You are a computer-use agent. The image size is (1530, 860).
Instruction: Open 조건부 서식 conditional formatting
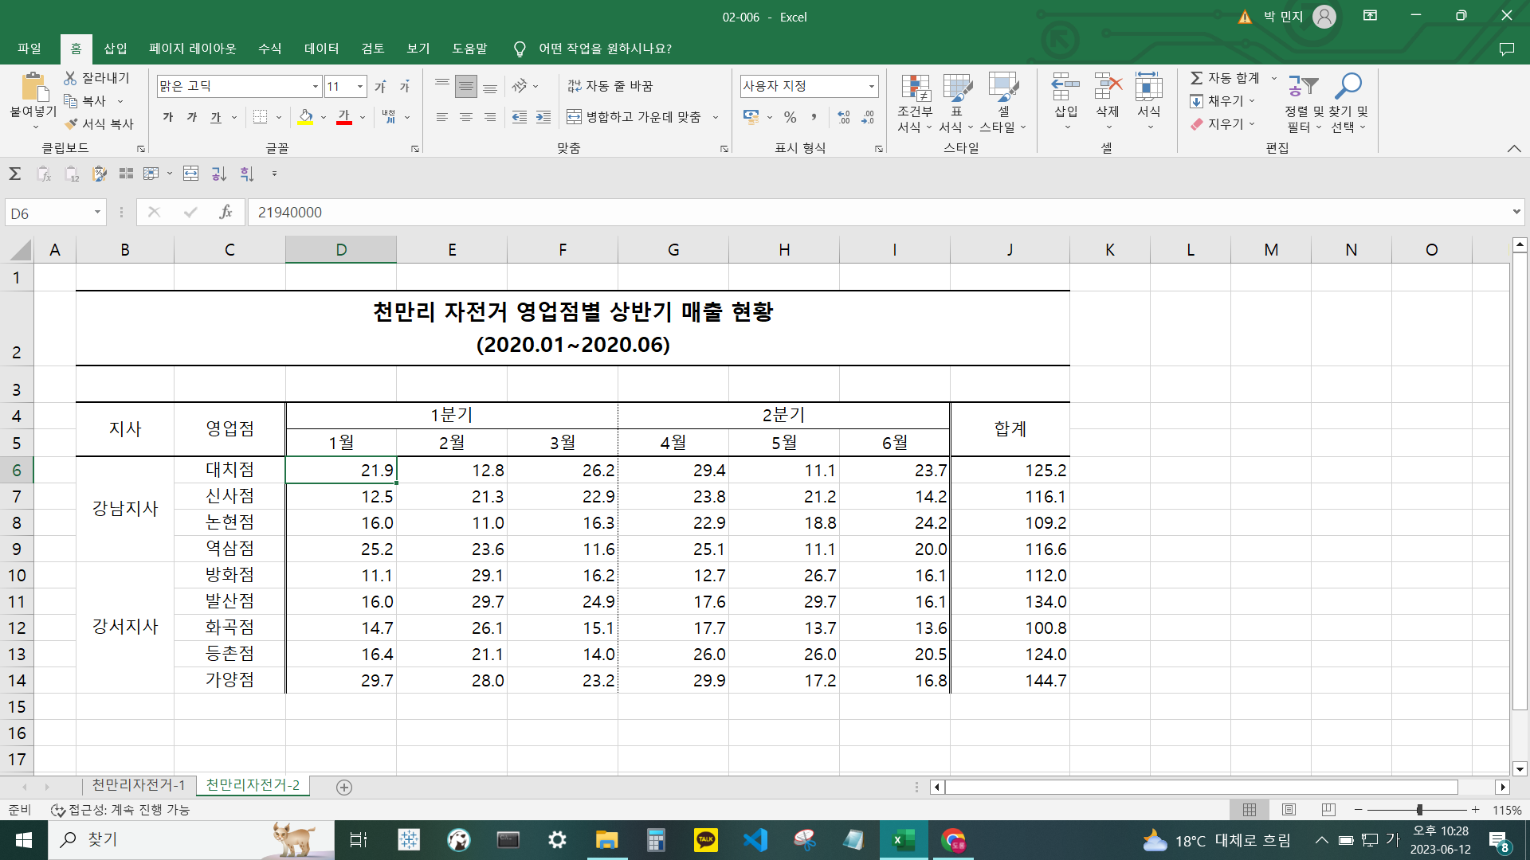pyautogui.click(x=915, y=103)
